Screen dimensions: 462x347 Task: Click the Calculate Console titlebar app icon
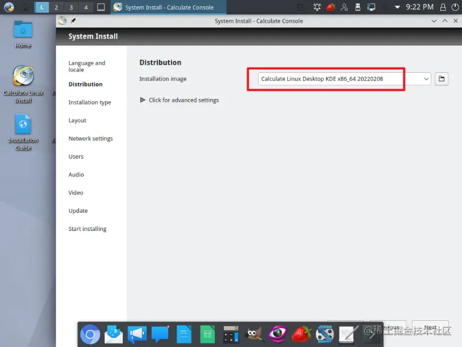point(62,20)
